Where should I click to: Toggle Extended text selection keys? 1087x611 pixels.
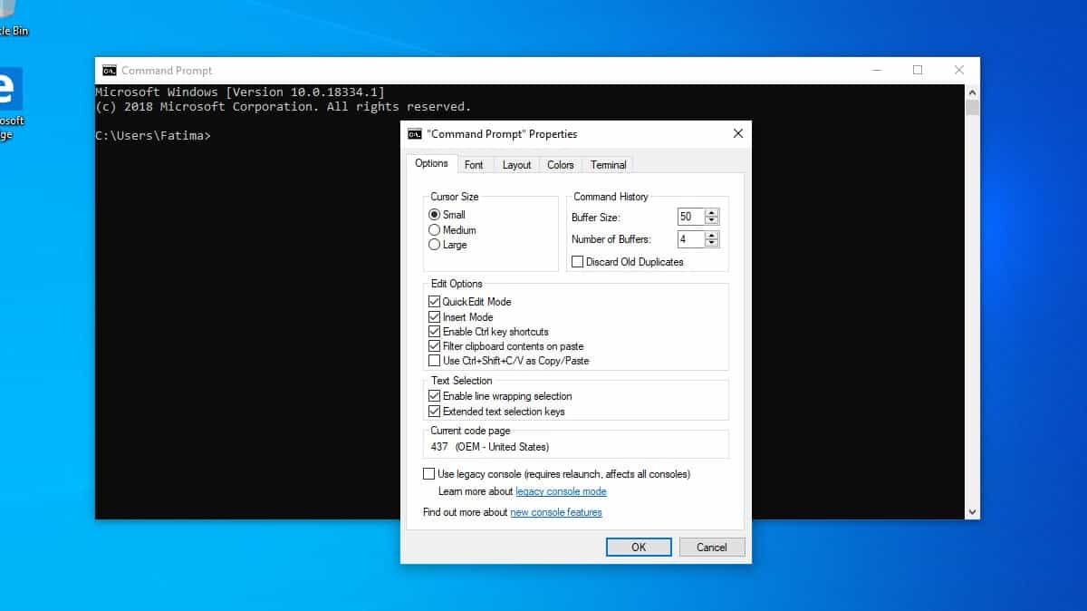click(x=435, y=412)
